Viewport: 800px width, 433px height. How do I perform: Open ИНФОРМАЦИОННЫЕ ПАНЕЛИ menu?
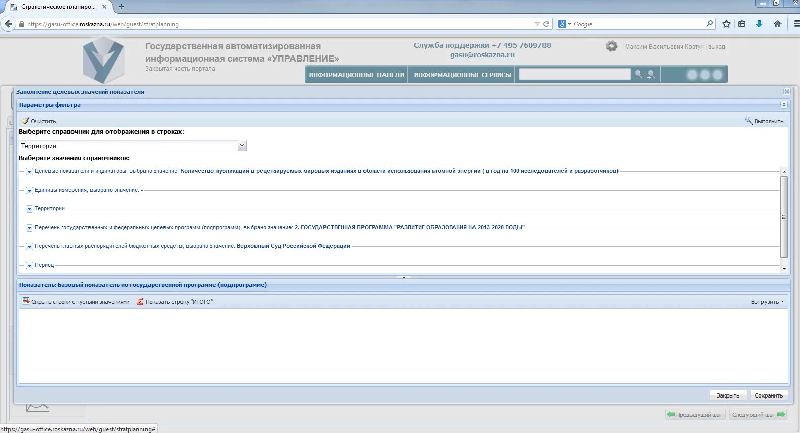pos(356,75)
